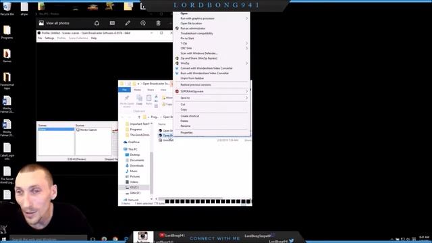Click the Edit pencil icon in Photos
This screenshot has height=243, width=432.
point(128,23)
